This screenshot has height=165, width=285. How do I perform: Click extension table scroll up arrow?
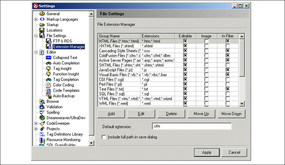tap(242, 36)
